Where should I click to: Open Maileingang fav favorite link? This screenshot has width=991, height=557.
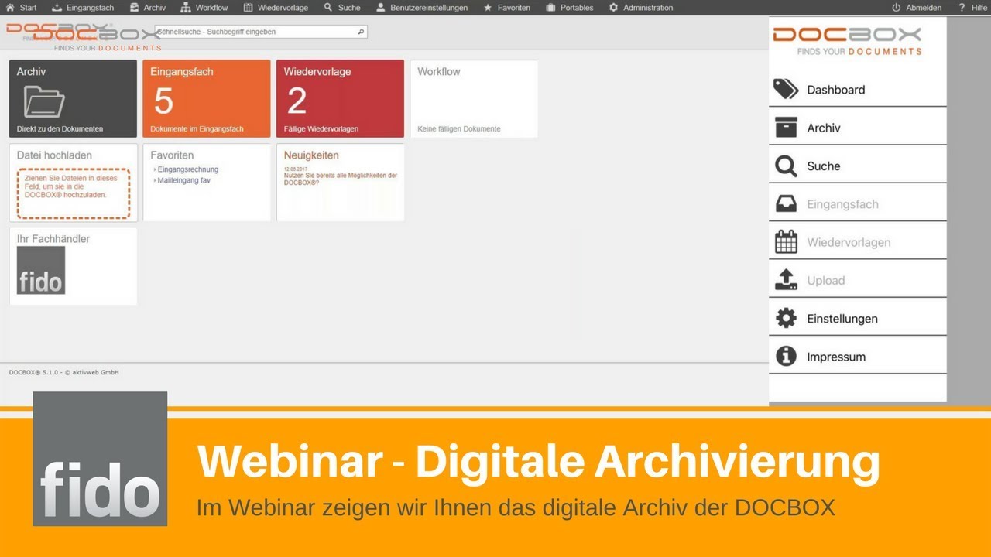click(183, 180)
